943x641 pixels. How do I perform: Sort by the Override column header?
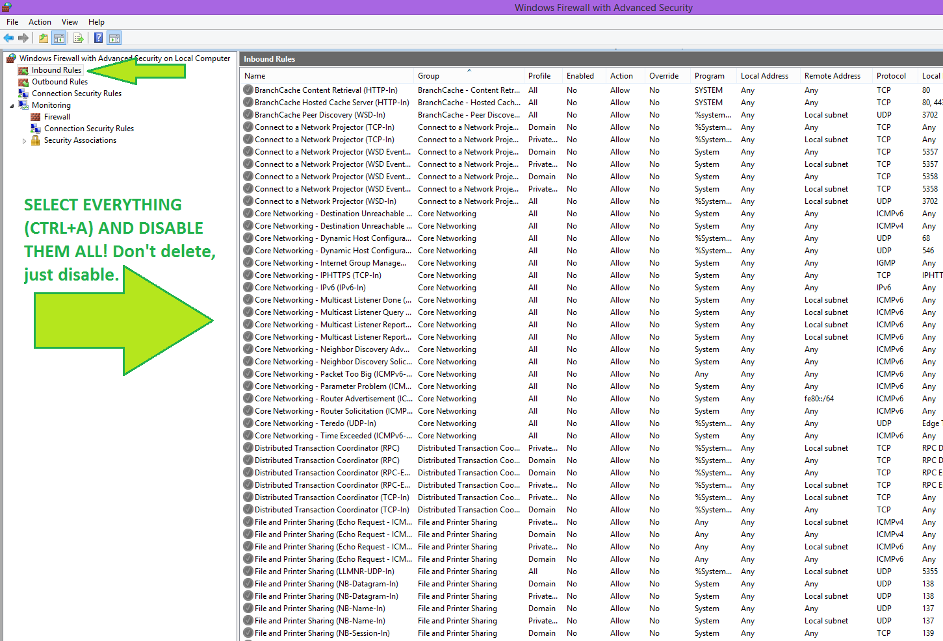click(667, 76)
